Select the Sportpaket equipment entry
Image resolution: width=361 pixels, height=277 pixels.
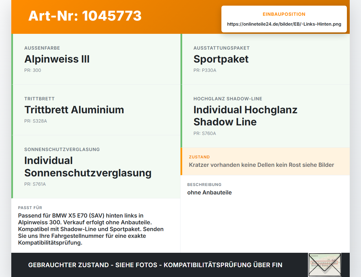pyautogui.click(x=221, y=59)
